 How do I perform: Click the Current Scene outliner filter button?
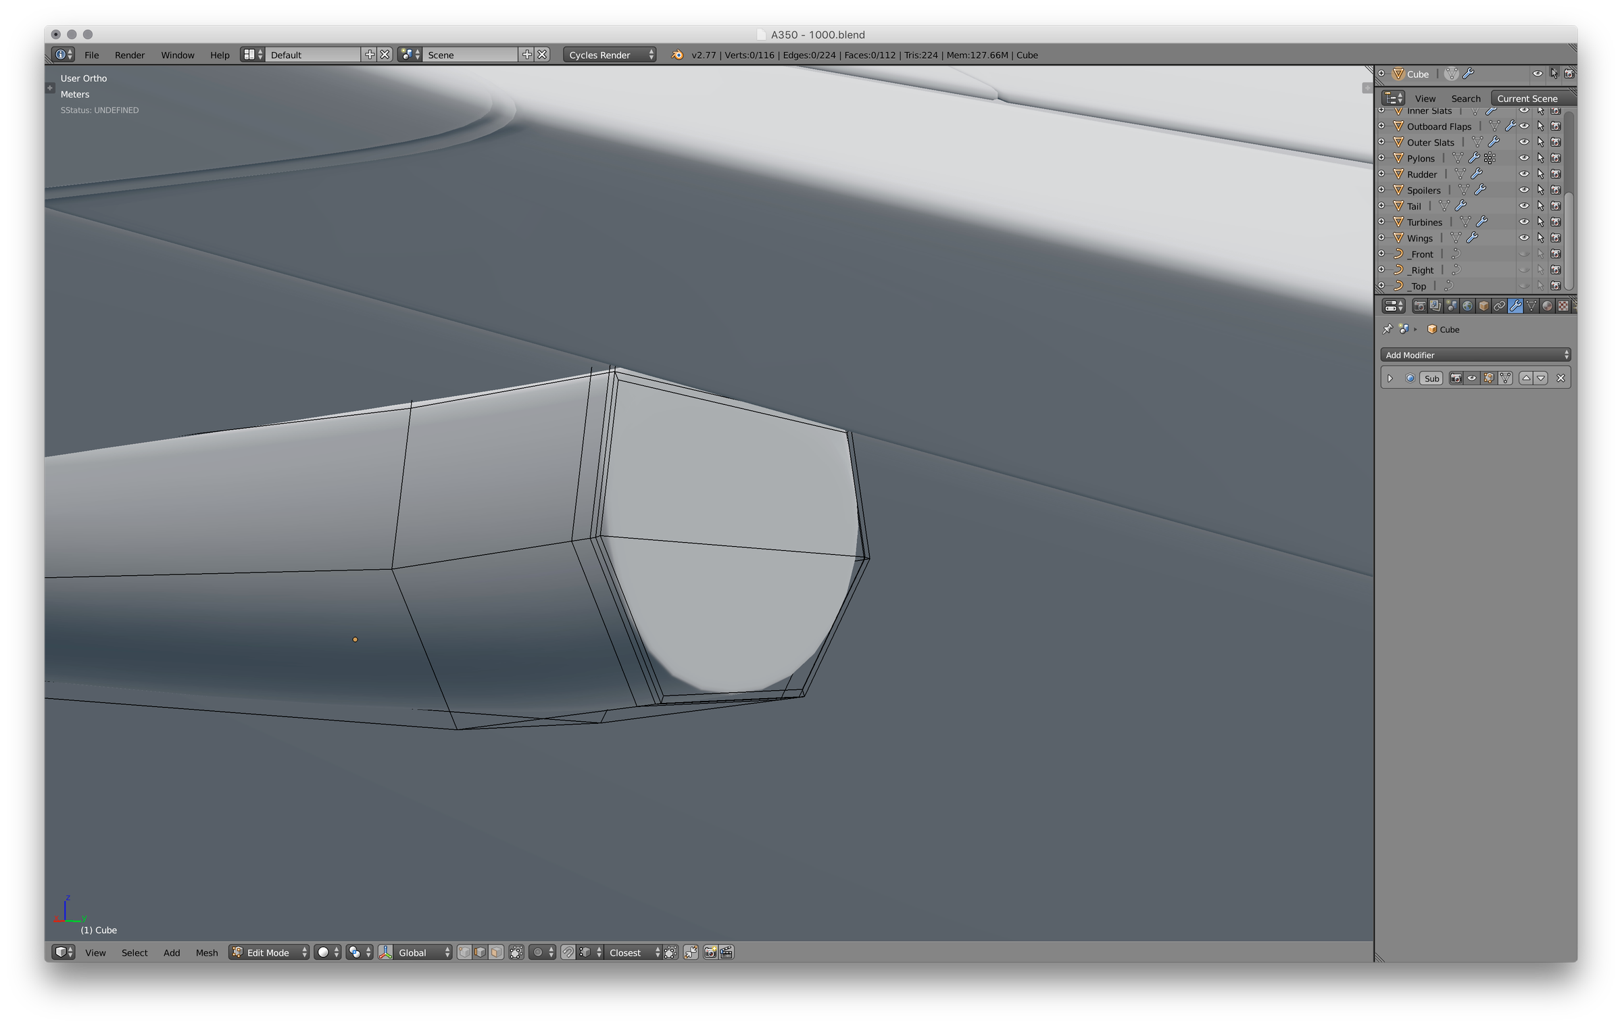[x=1527, y=98]
